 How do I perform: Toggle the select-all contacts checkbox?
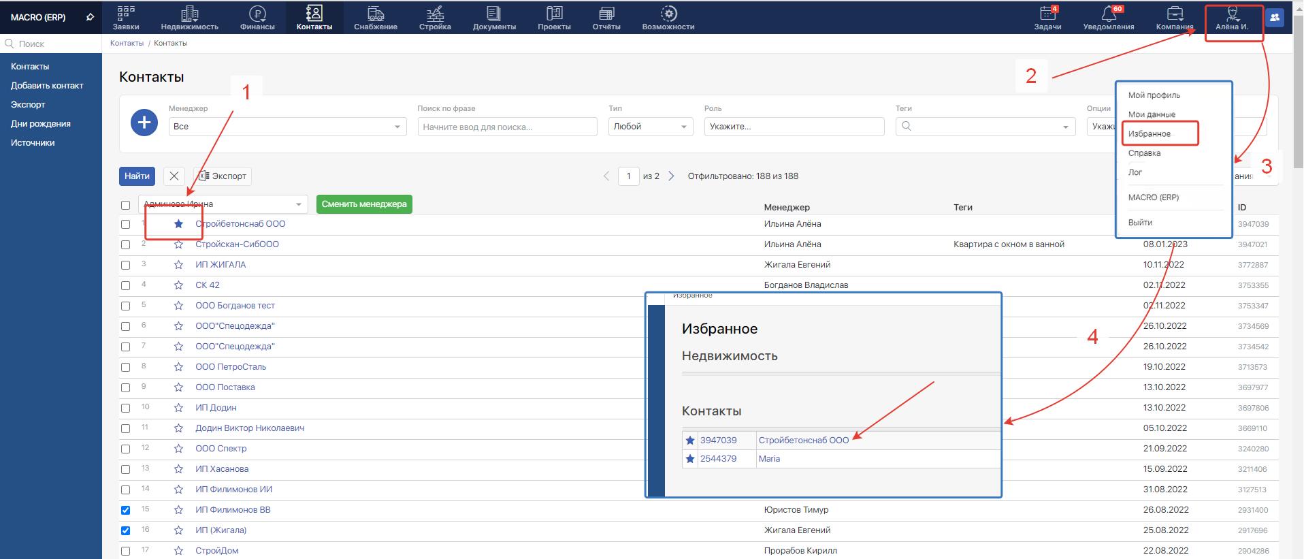125,205
